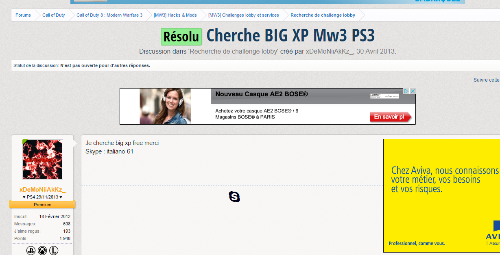Click the AdChoices triangle icon on the Bose ad

pos(406,91)
